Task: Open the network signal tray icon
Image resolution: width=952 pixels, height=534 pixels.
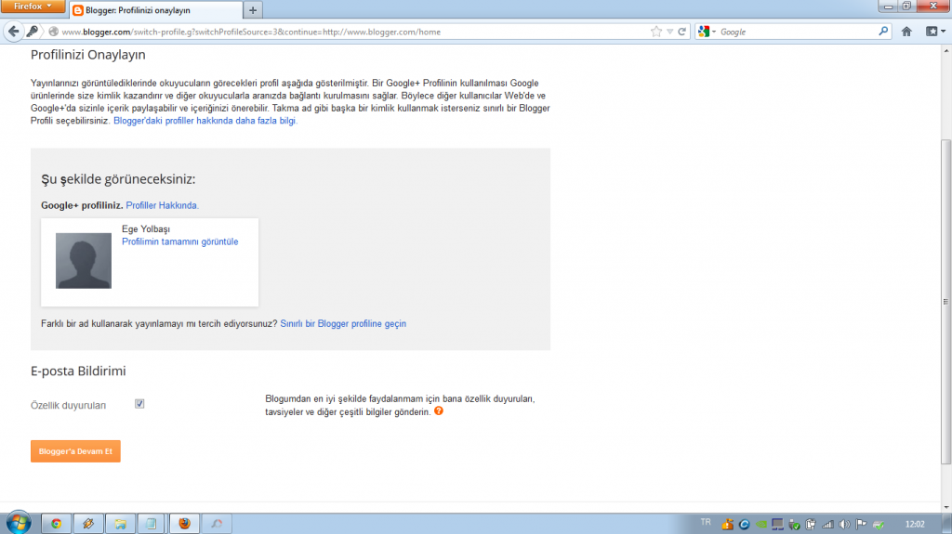Action: coord(827,525)
